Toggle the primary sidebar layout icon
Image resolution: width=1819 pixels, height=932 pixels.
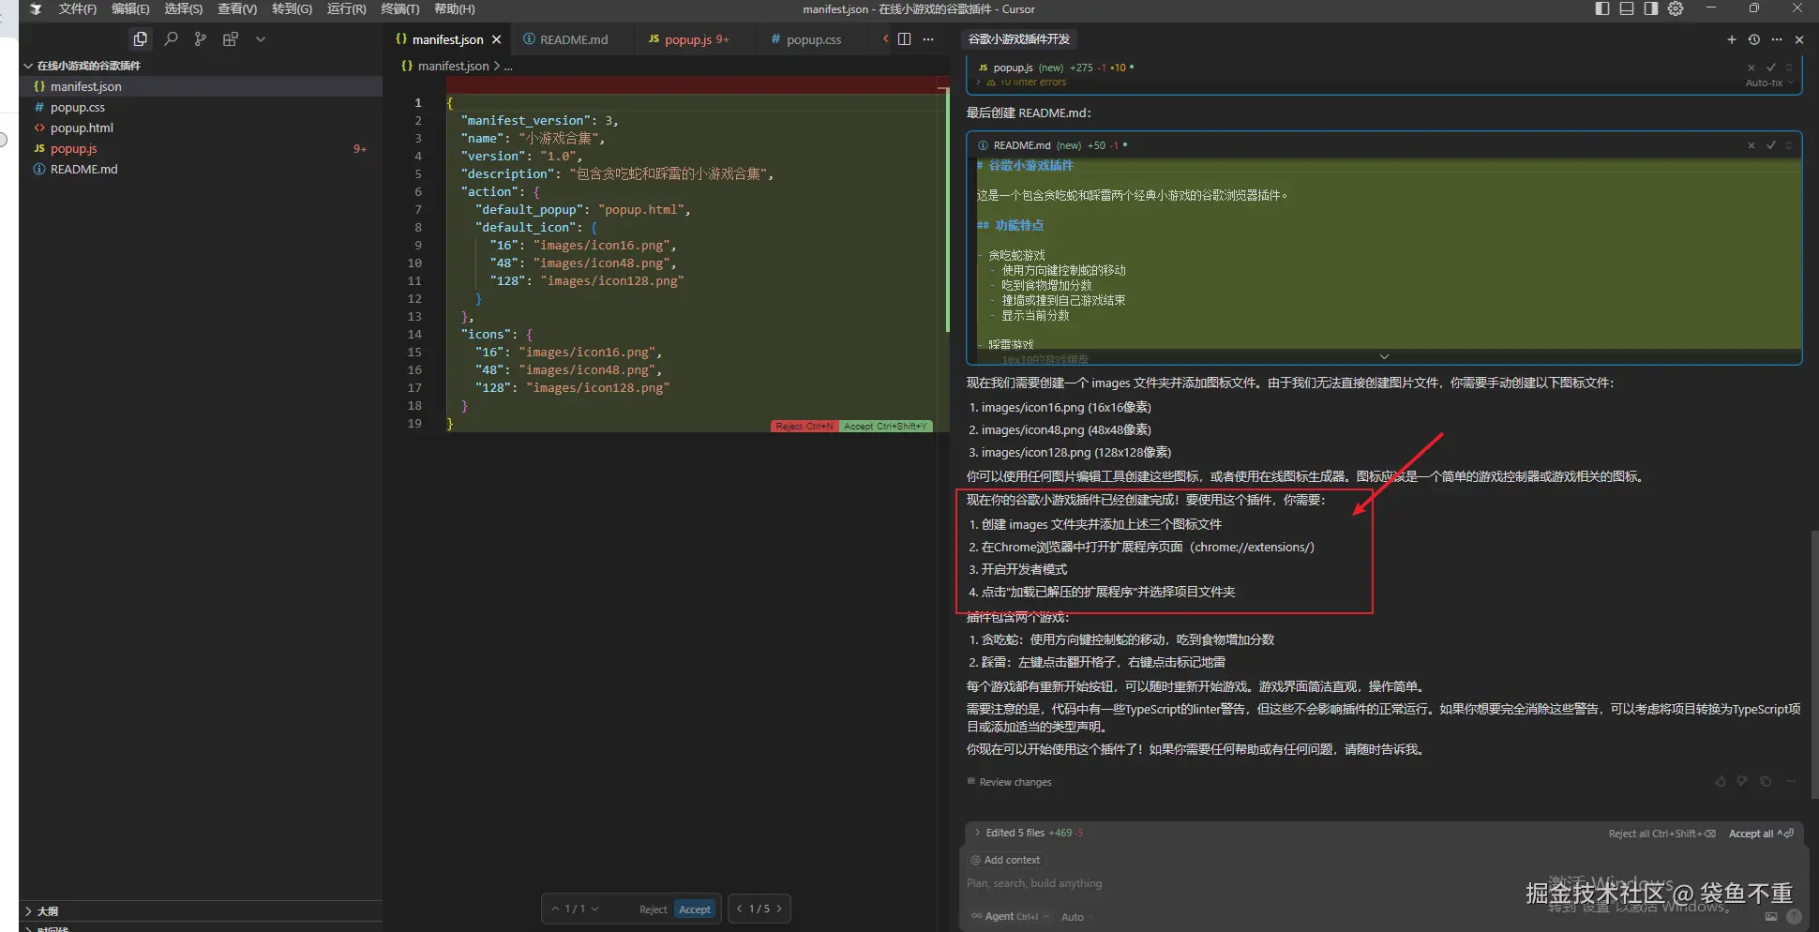pos(1602,8)
